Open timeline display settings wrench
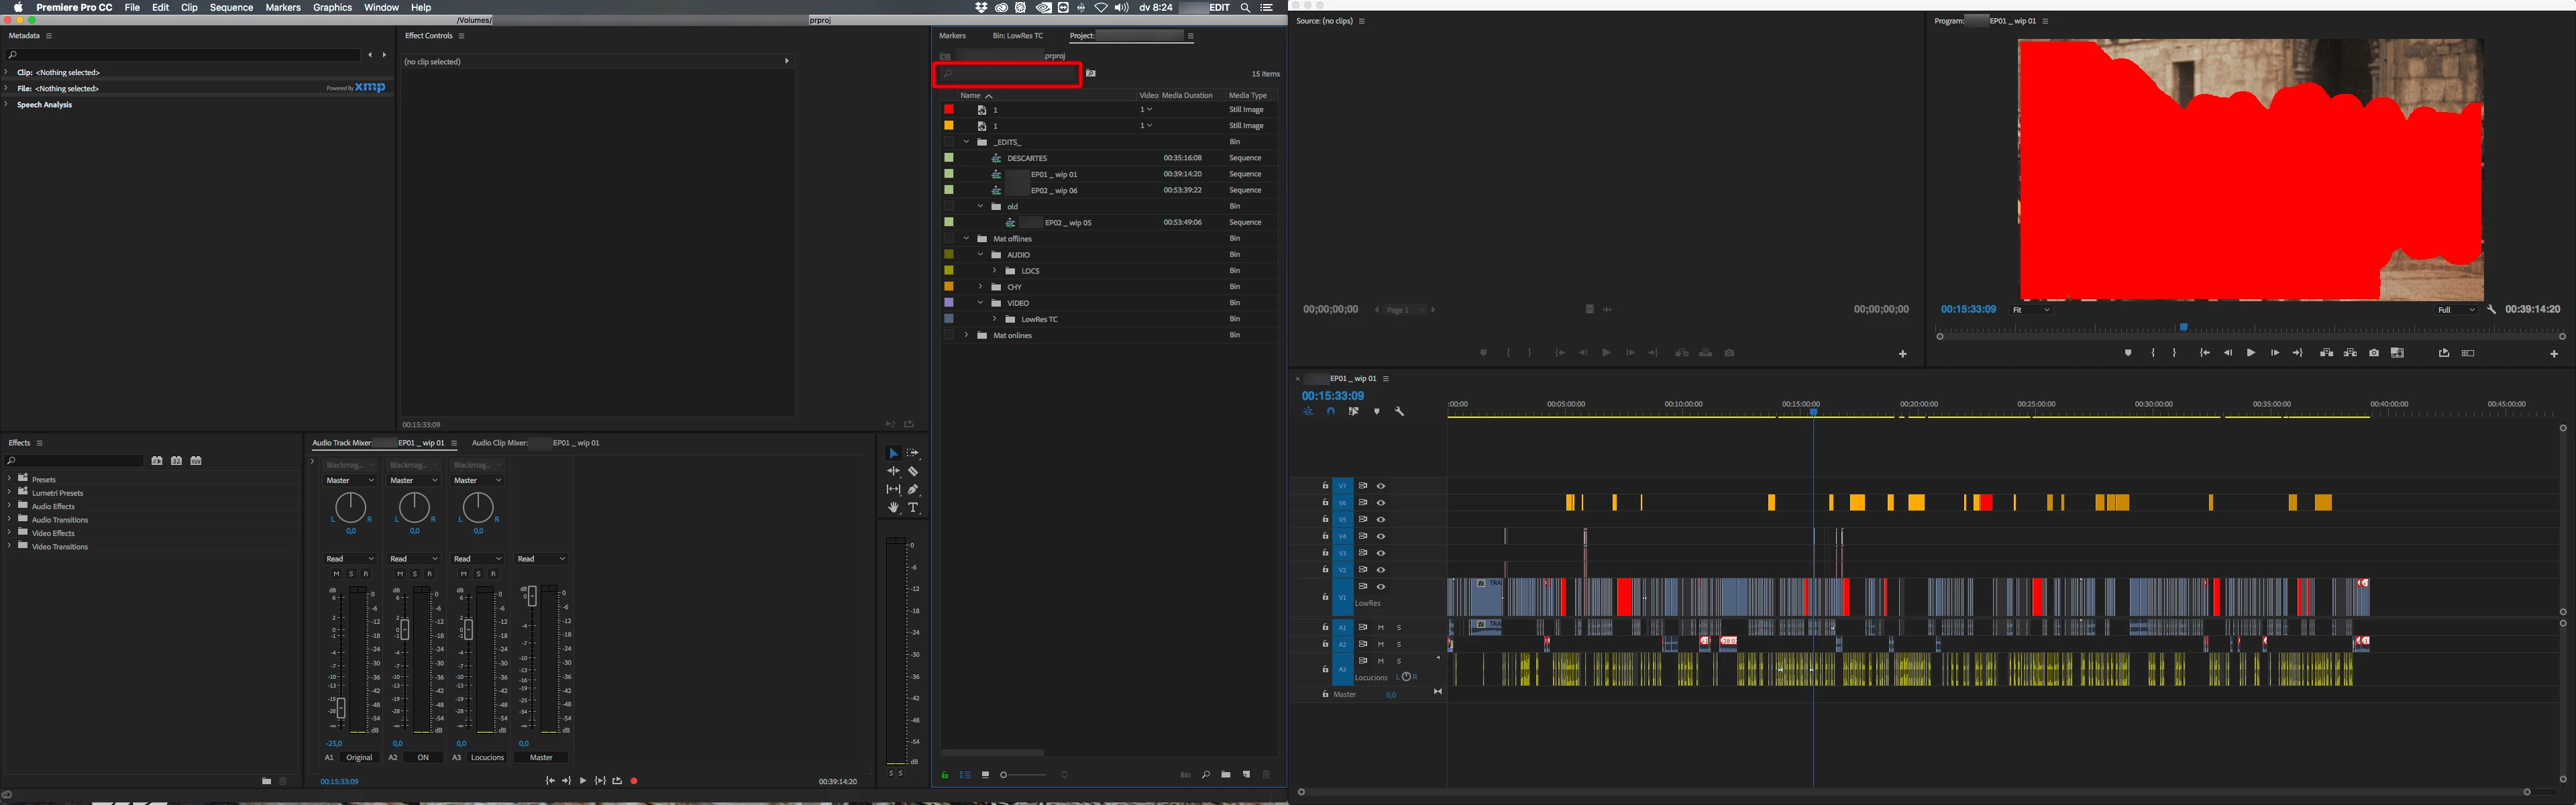This screenshot has height=805, width=2576. (x=1399, y=411)
